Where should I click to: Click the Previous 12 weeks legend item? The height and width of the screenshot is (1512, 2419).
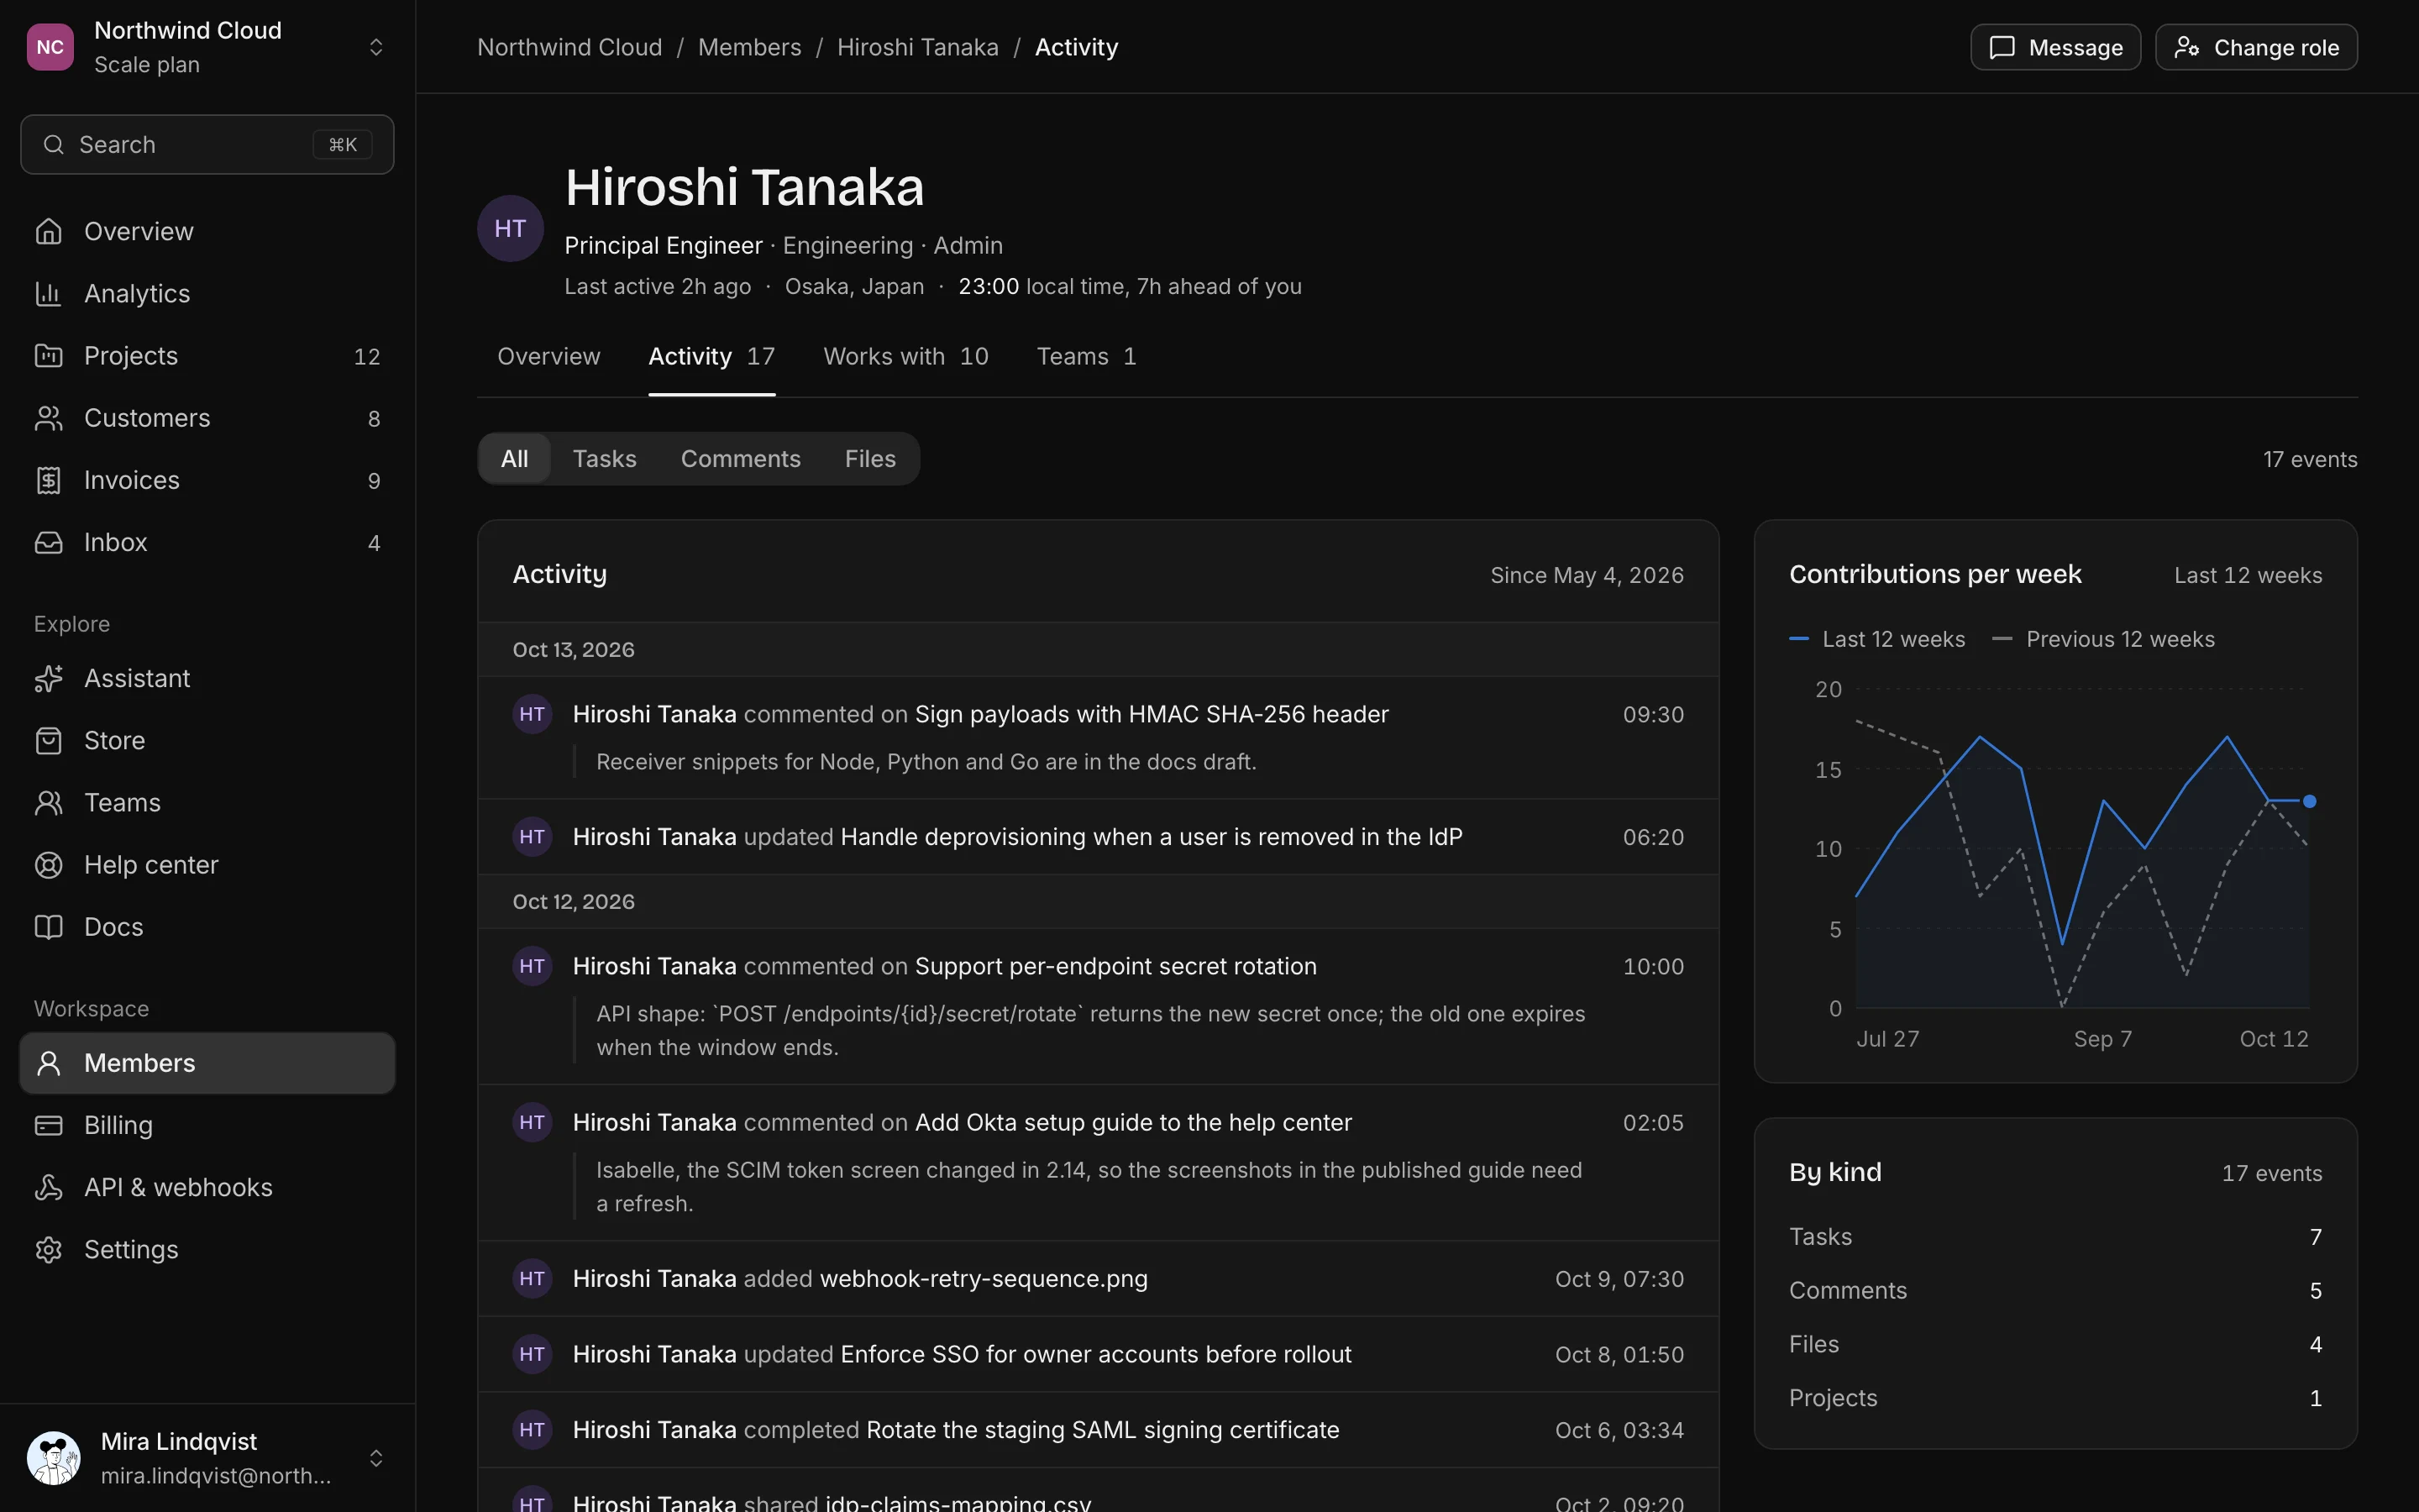[2103, 639]
